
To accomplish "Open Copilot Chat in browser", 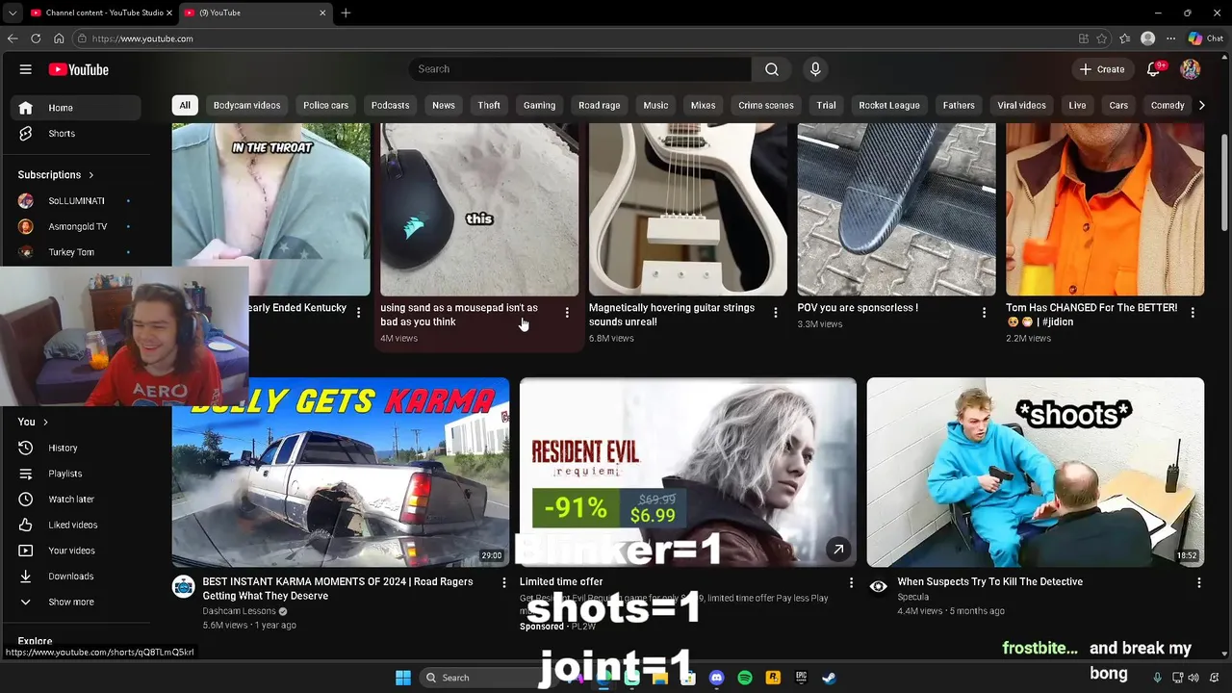I will click(x=1206, y=38).
